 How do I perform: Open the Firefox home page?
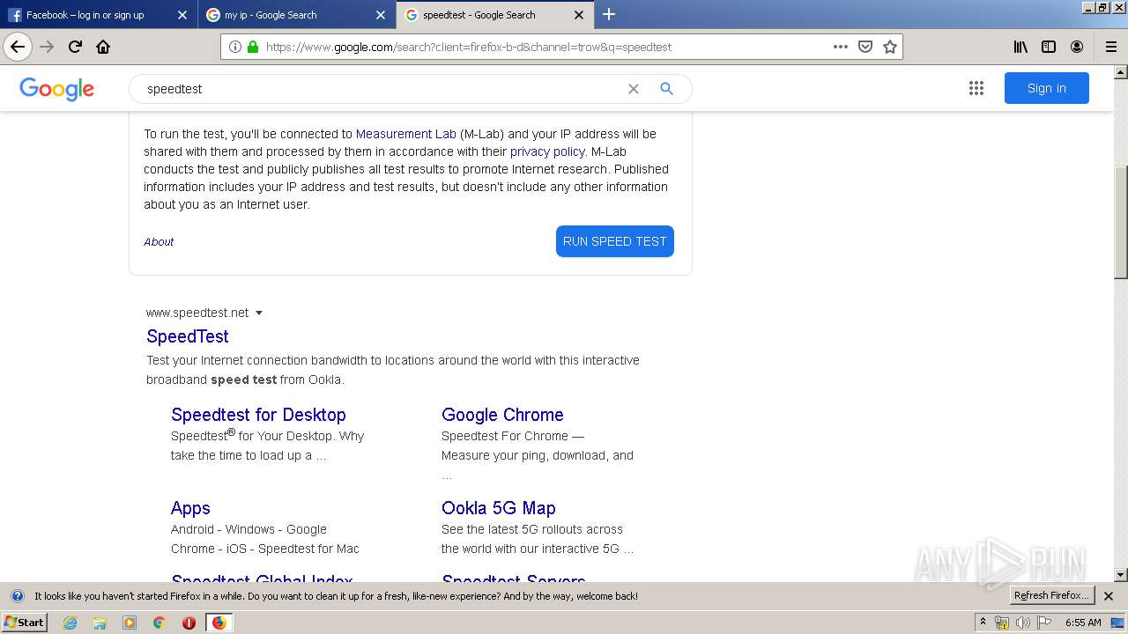pos(103,47)
